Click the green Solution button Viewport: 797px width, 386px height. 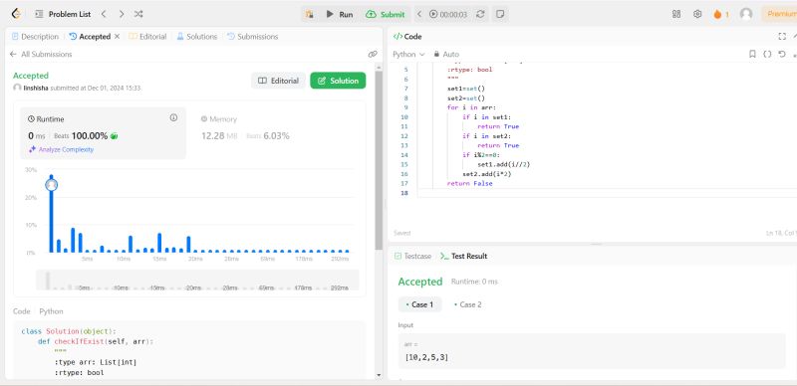[x=338, y=81]
